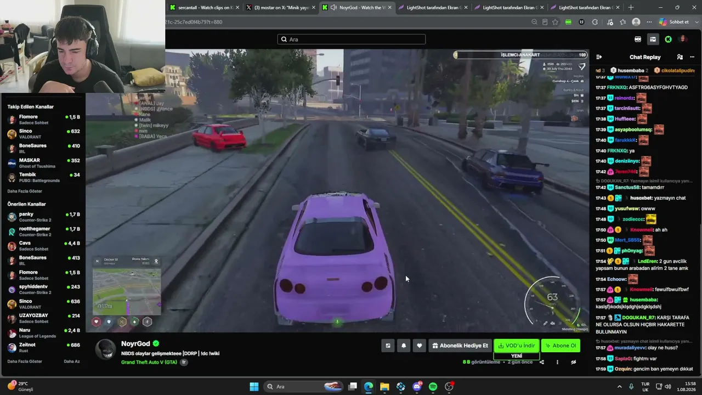Open the browser extensions puzzle icon
The height and width of the screenshot is (395, 702).
click(x=595, y=22)
